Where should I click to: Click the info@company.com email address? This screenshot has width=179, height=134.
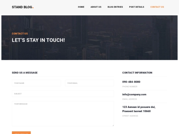click(134, 94)
